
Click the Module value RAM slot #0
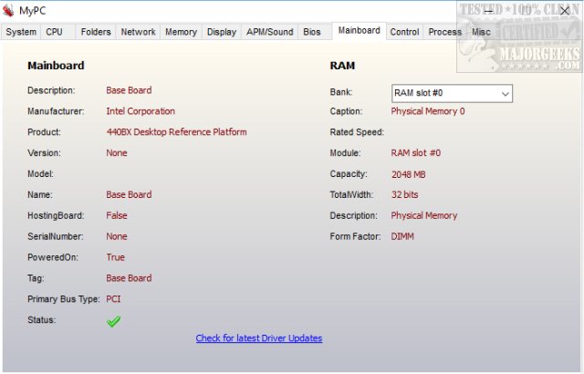[x=416, y=153]
